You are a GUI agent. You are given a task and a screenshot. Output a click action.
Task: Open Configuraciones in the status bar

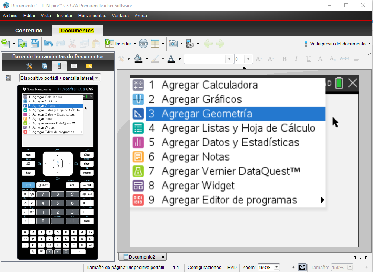[204, 267]
